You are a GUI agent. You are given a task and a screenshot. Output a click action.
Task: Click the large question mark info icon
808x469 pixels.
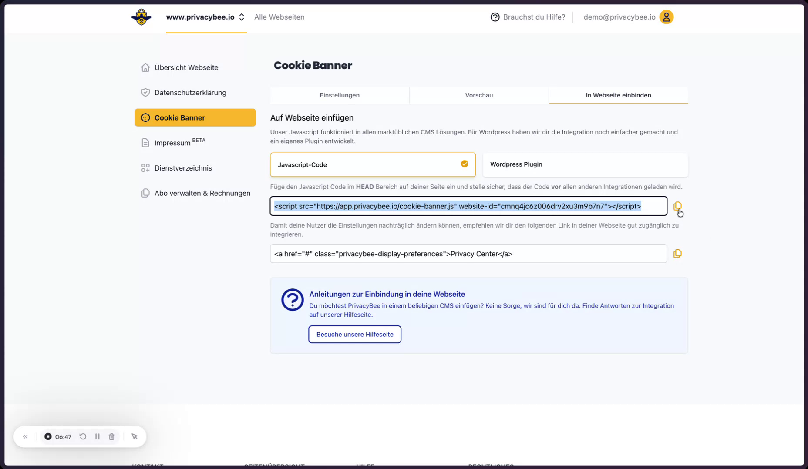tap(292, 300)
